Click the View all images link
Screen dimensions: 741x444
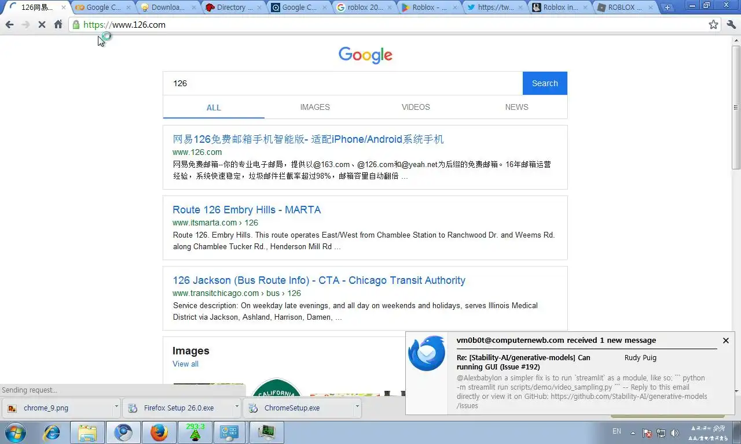[185, 364]
